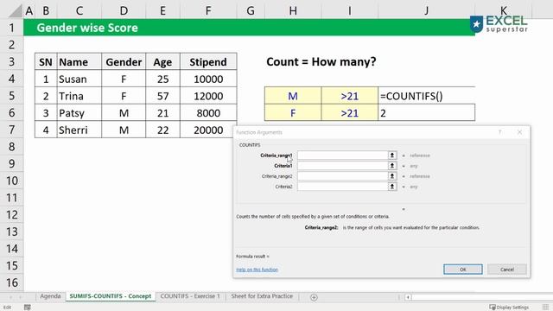Click the Age header cell

point(163,62)
